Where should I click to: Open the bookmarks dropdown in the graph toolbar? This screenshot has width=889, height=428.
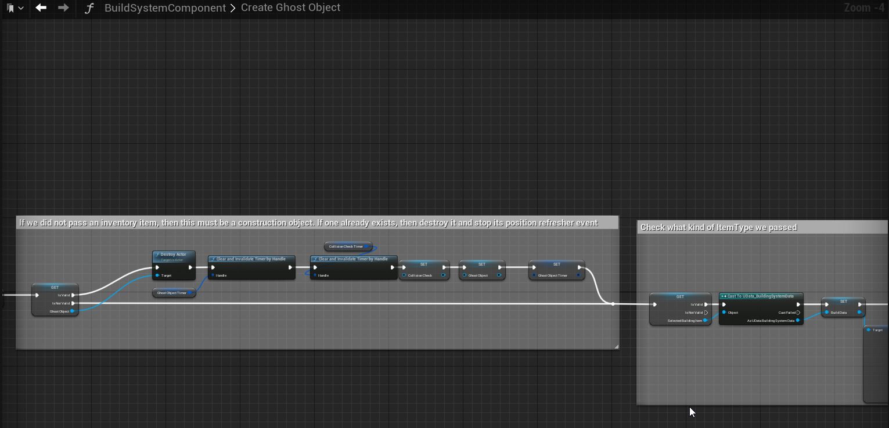click(15, 8)
